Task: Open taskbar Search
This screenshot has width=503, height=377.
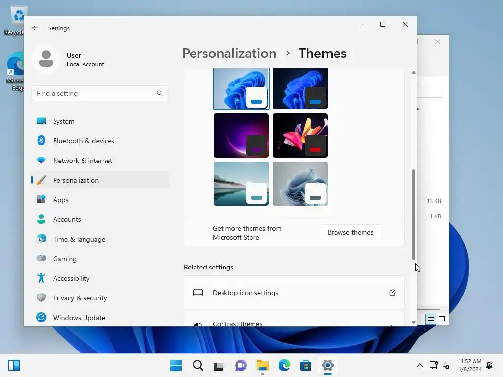Action: click(197, 365)
